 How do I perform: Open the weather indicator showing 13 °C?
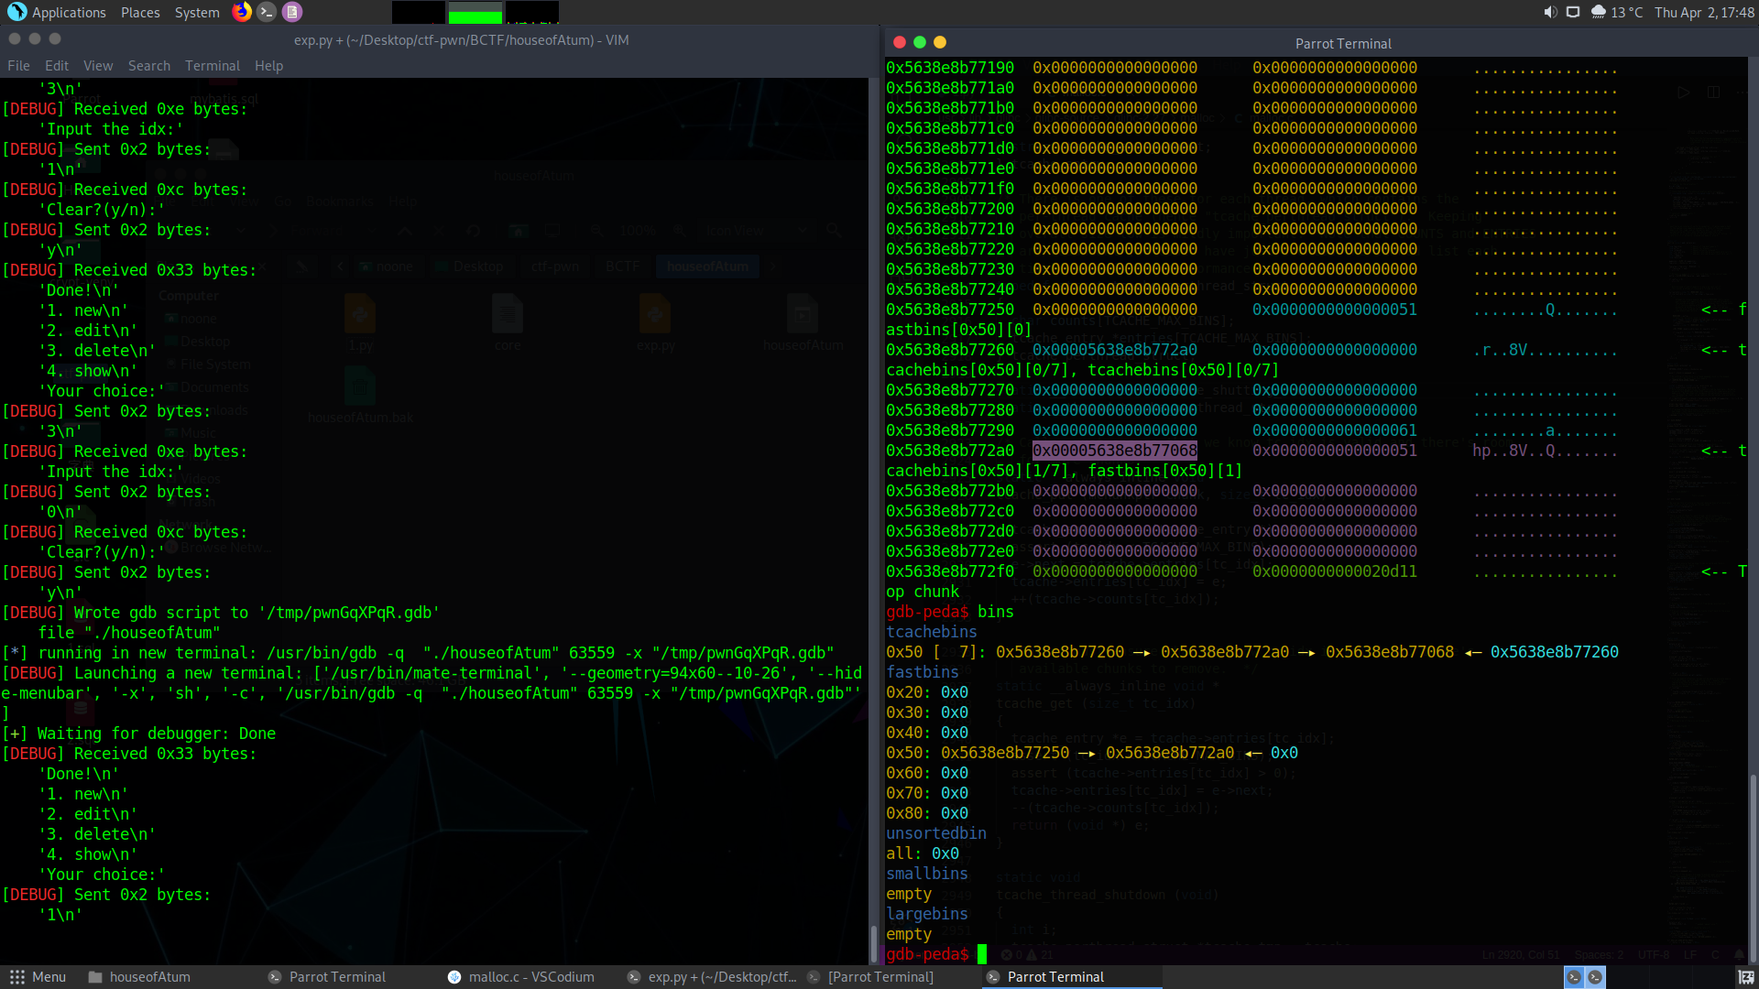(1618, 13)
